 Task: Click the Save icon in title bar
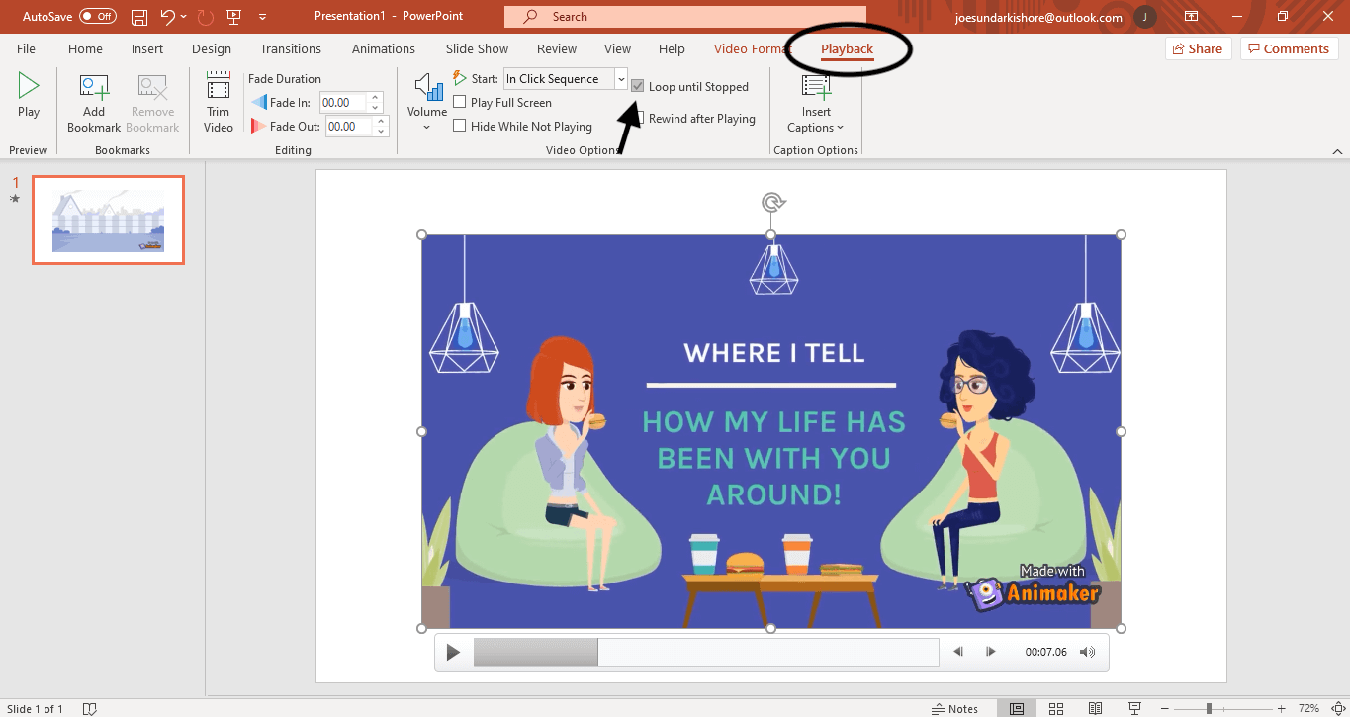coord(139,17)
